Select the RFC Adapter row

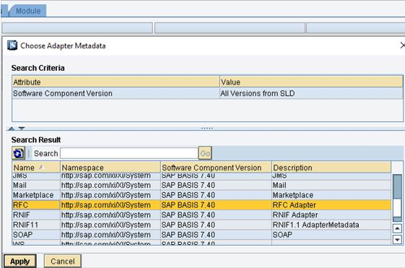pos(201,205)
